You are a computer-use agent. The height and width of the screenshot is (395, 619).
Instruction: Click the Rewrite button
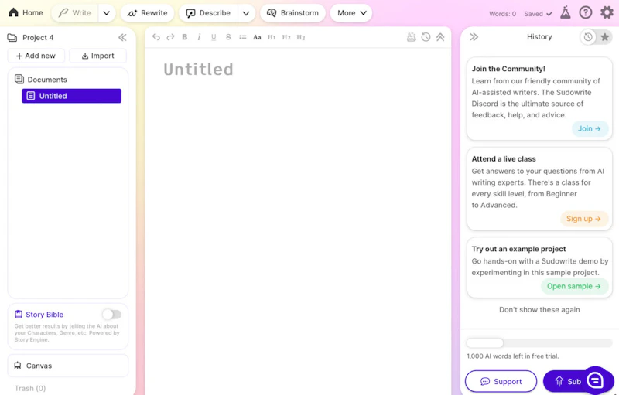coord(147,13)
